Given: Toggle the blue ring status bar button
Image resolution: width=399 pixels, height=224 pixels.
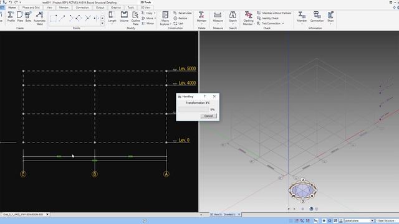Looking at the screenshot, I should pyautogui.click(x=330, y=221).
